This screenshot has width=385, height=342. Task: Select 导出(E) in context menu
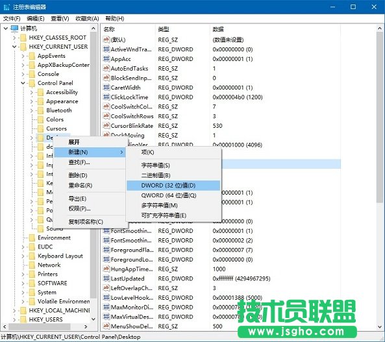click(x=90, y=199)
